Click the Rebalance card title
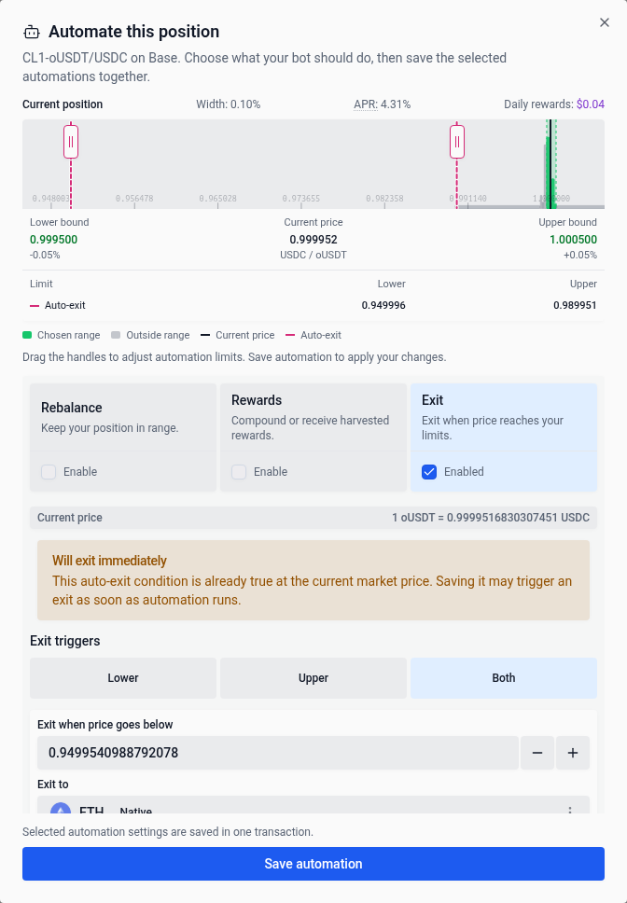The height and width of the screenshot is (903, 627). click(72, 408)
